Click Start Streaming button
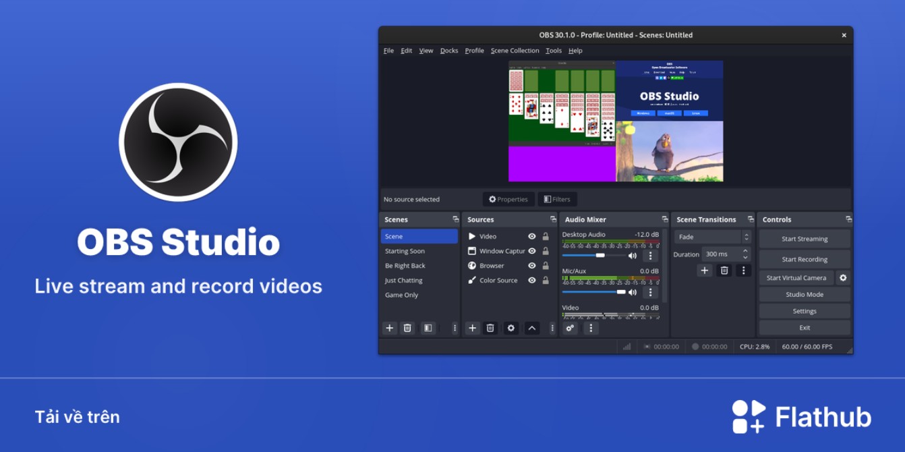Image resolution: width=905 pixels, height=452 pixels. (x=805, y=239)
